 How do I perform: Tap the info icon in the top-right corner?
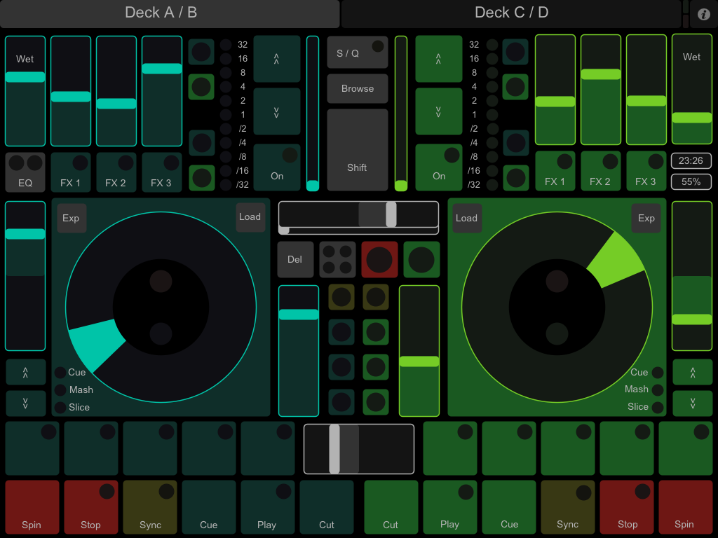point(703,13)
